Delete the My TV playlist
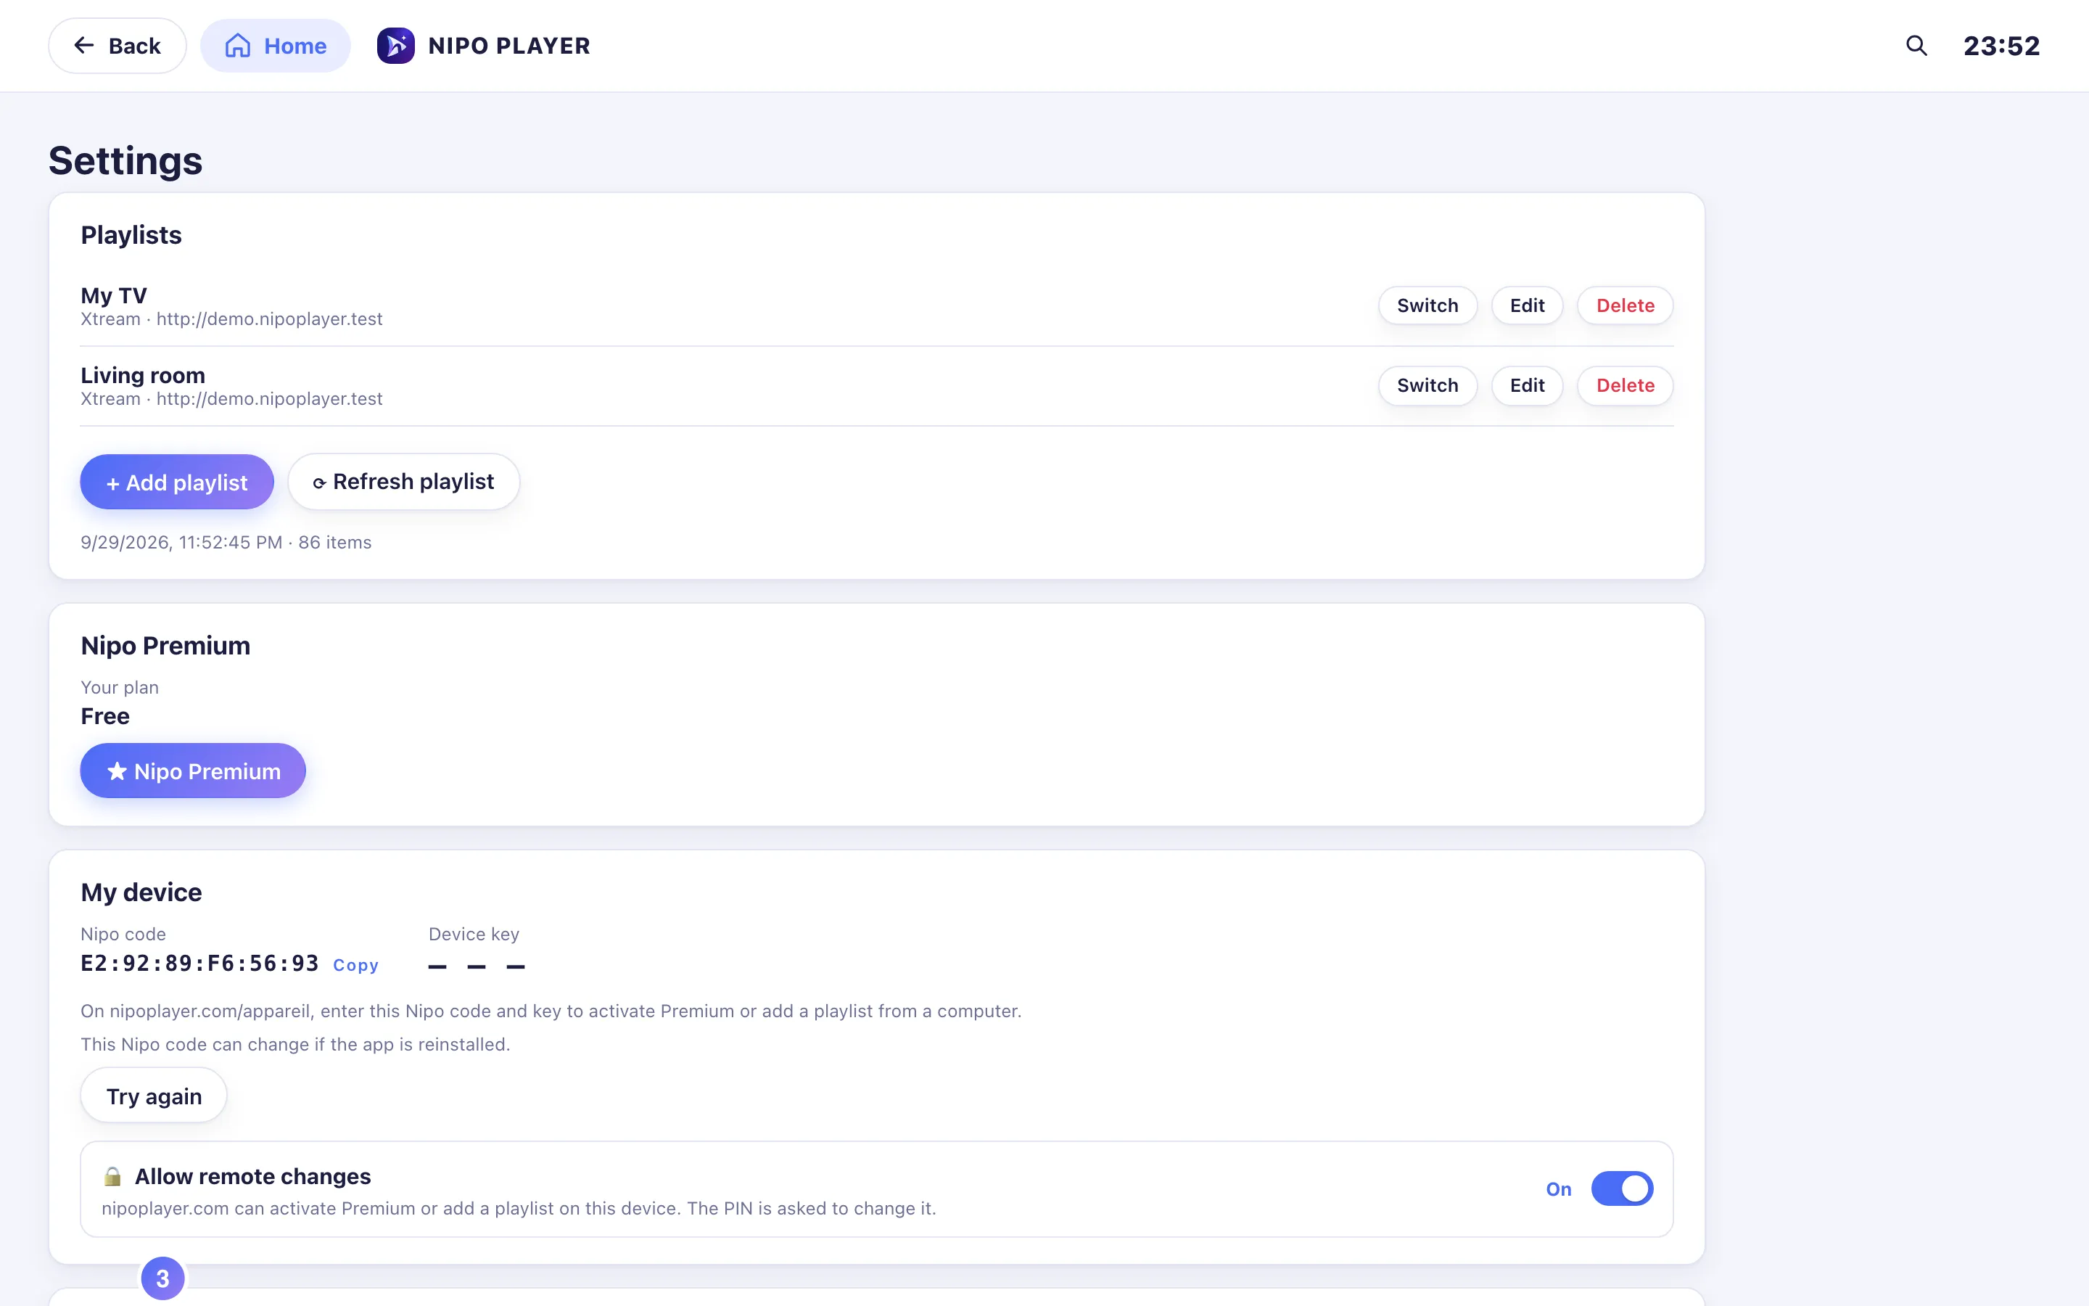Image resolution: width=2089 pixels, height=1306 pixels. click(1625, 305)
